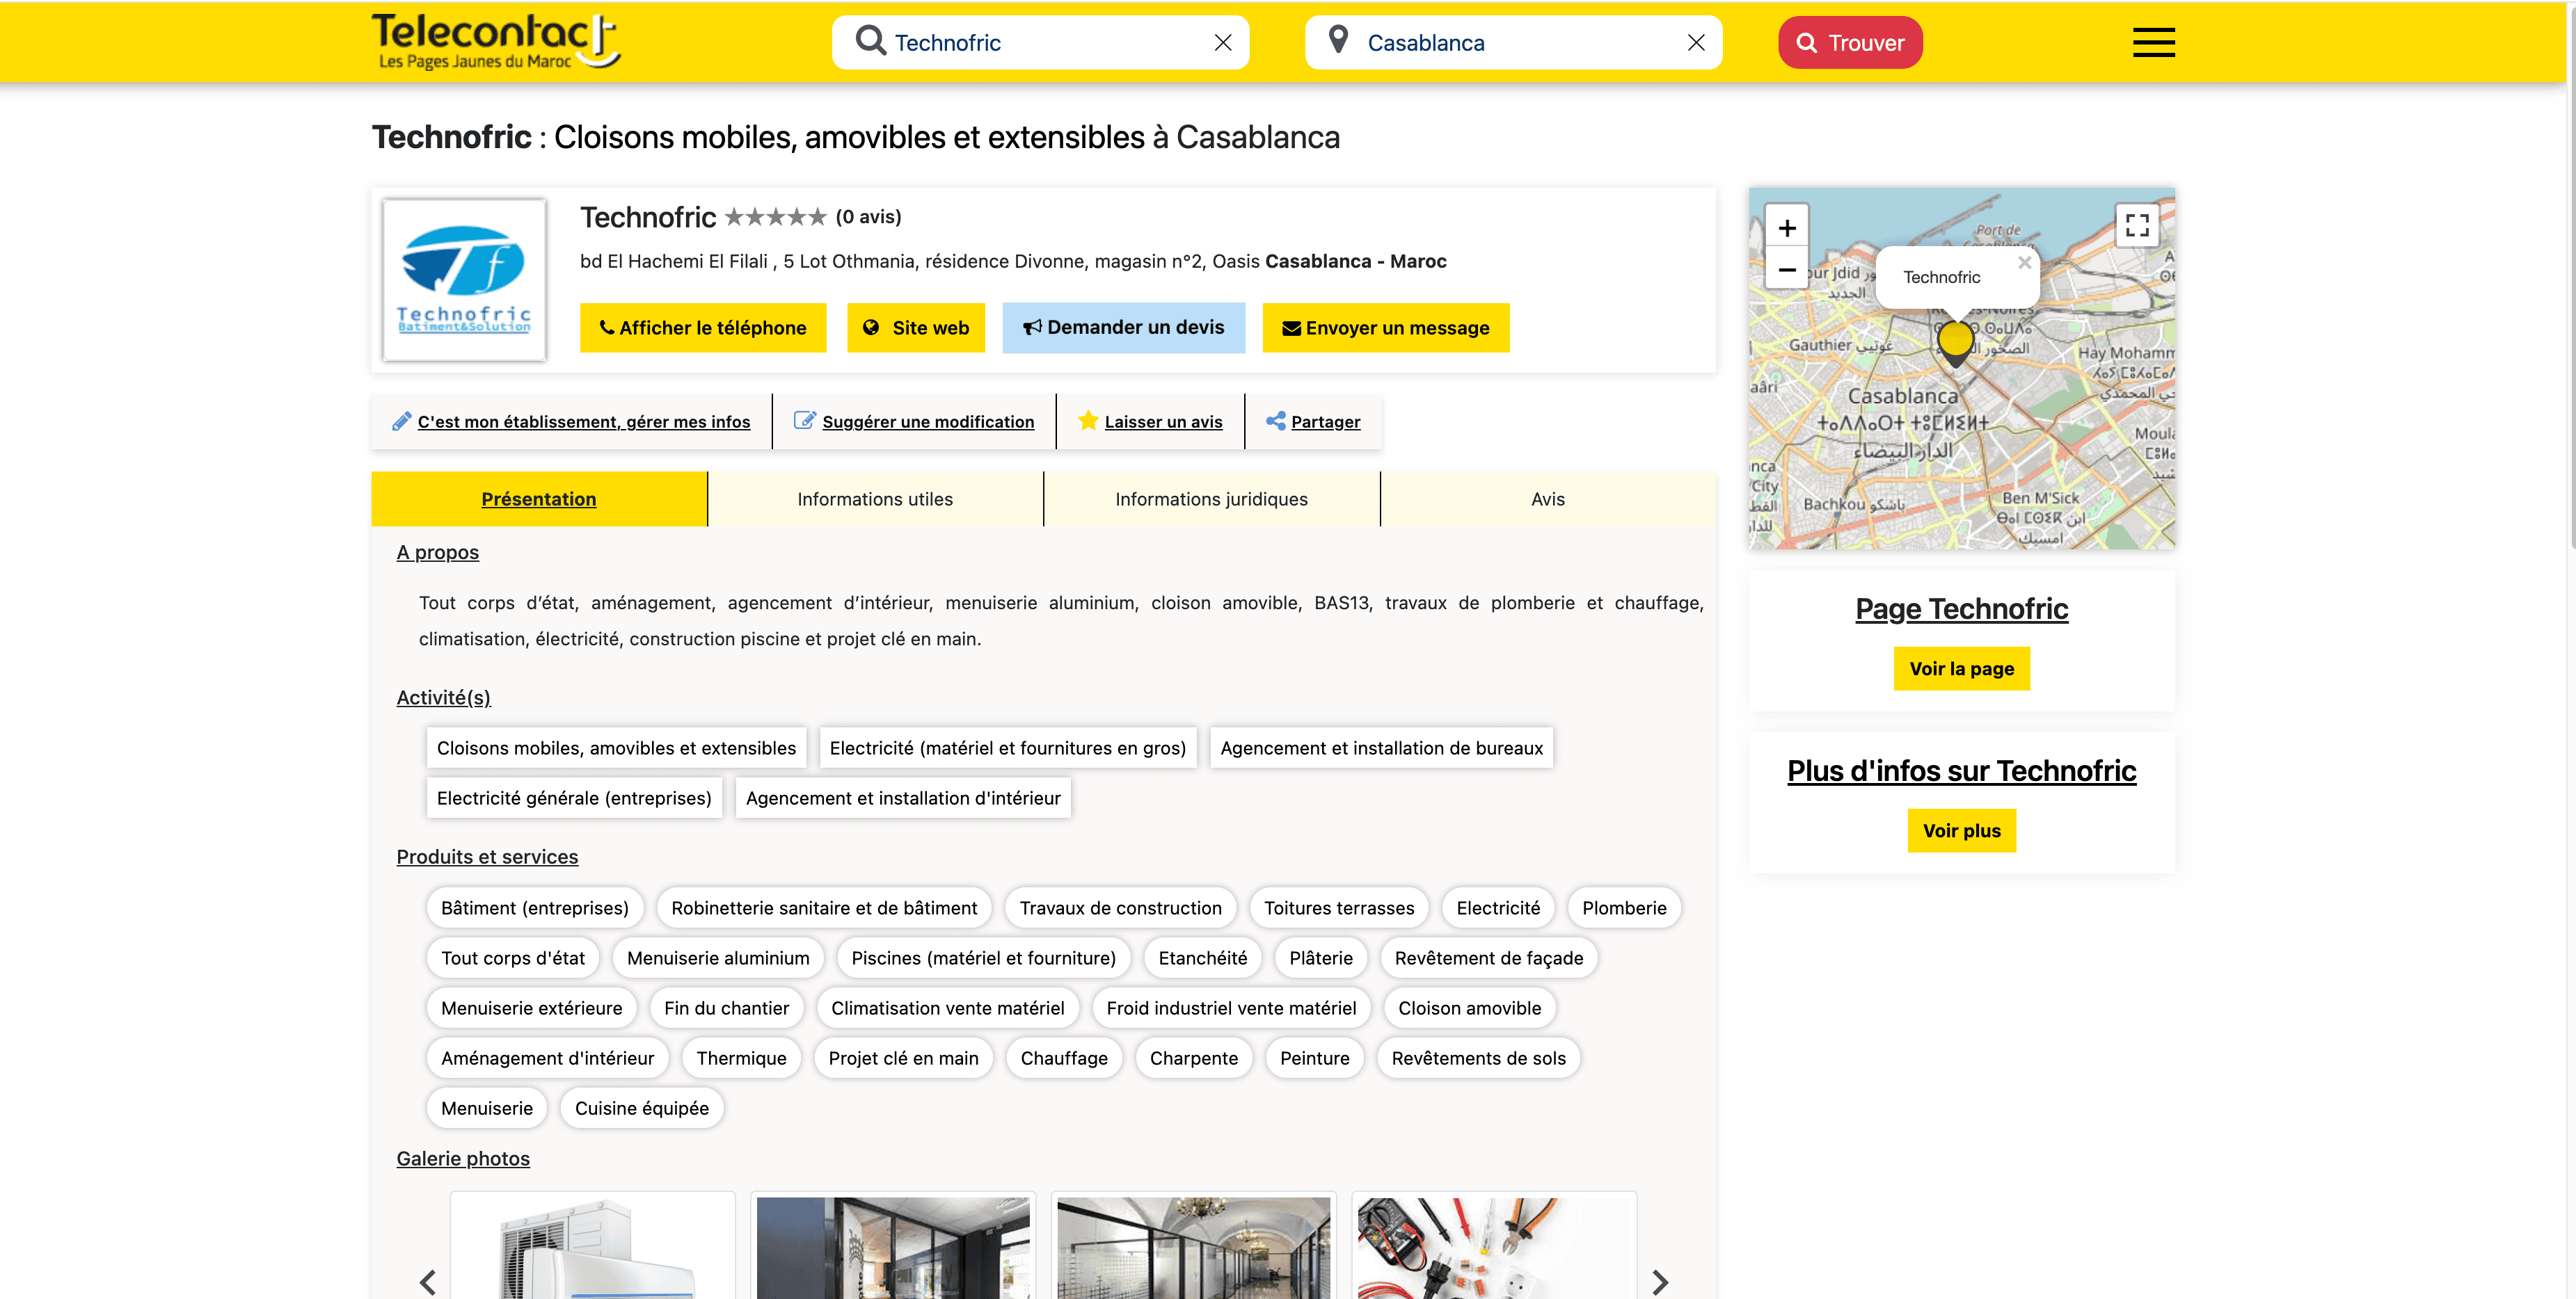
Task: Click the Telecontact logo
Action: click(495, 42)
